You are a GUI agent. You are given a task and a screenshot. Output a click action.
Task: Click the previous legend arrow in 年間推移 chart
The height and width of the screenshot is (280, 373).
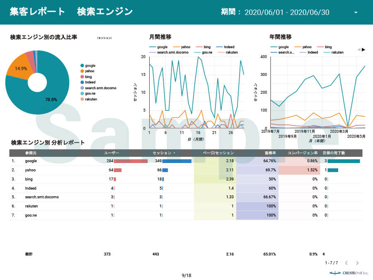(359, 50)
